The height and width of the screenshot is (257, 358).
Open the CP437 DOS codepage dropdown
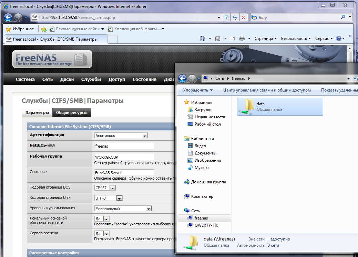coord(113,188)
